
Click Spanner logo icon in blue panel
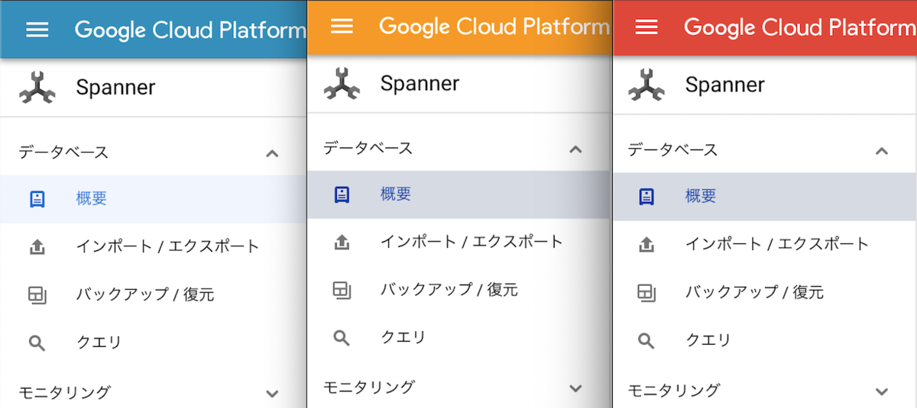point(37,87)
